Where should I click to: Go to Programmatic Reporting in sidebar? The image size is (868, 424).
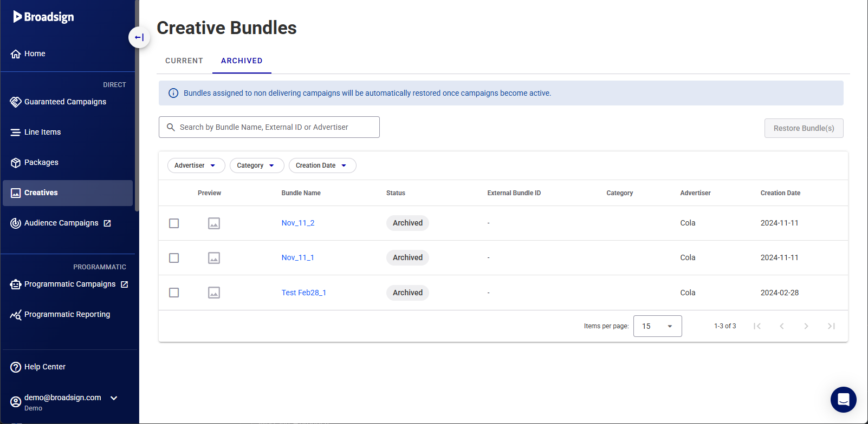(x=67, y=314)
